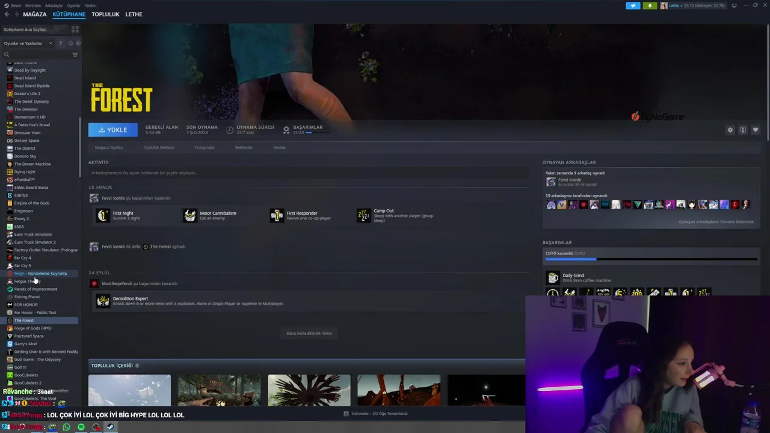Expand Oyunlar ve Yazılımlar dropdown
Image resolution: width=770 pixels, height=433 pixels.
coord(28,43)
